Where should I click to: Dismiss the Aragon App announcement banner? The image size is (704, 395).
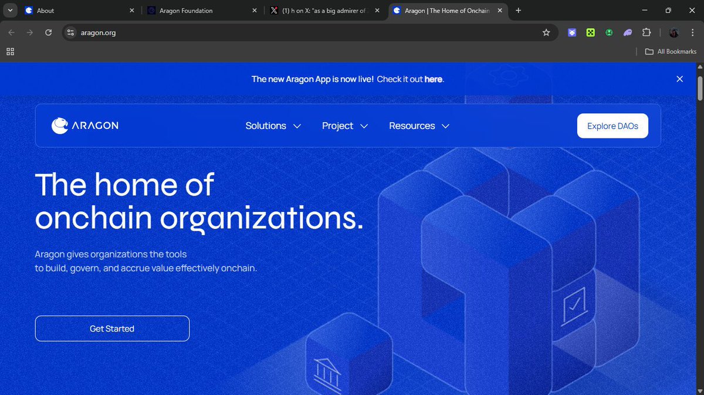click(679, 79)
